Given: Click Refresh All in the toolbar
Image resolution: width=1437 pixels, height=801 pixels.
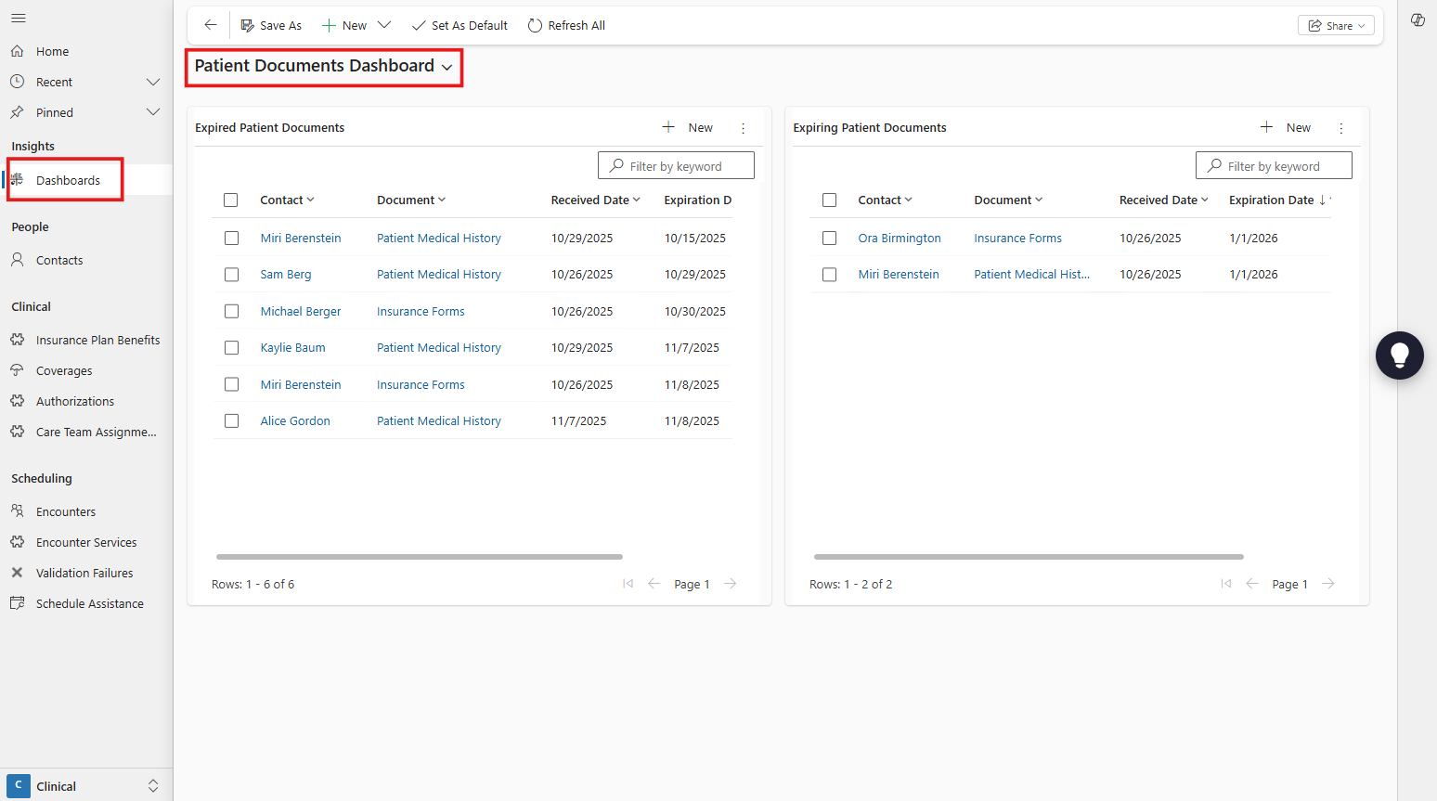Looking at the screenshot, I should click(566, 26).
